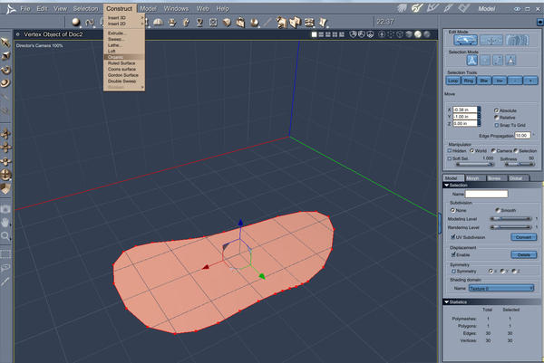
Task: Click the shaded sphere display mode icon
Action: point(418,34)
